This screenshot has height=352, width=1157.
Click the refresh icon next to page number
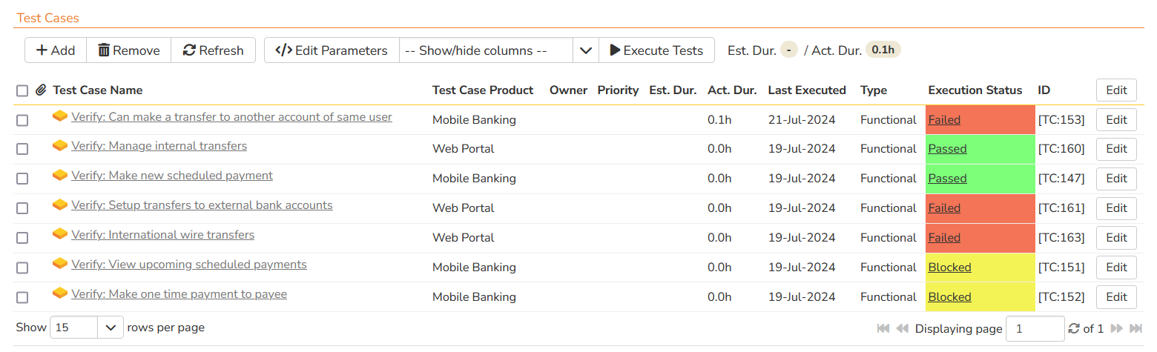(x=1073, y=328)
